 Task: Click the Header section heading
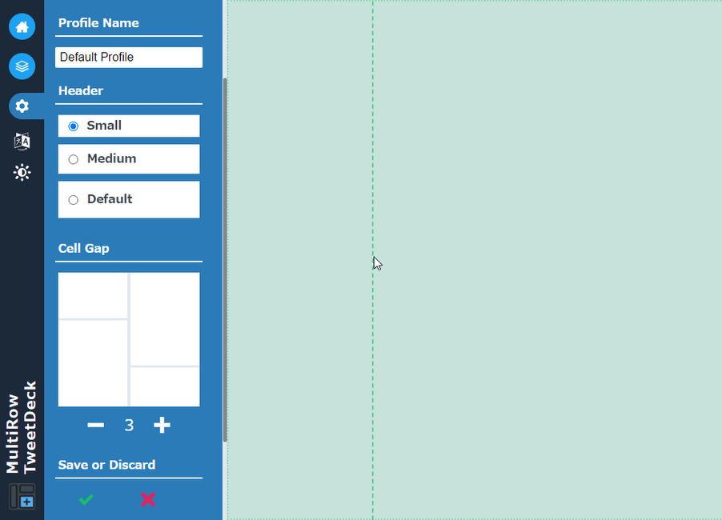pos(81,90)
